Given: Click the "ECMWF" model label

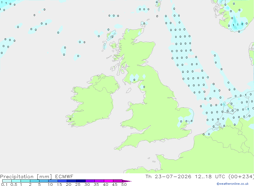Looking at the screenshot, I should click(x=64, y=176).
